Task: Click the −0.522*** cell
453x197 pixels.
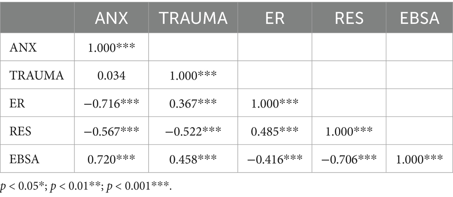Action: [194, 130]
